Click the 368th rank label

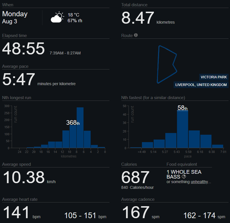(x=73, y=122)
